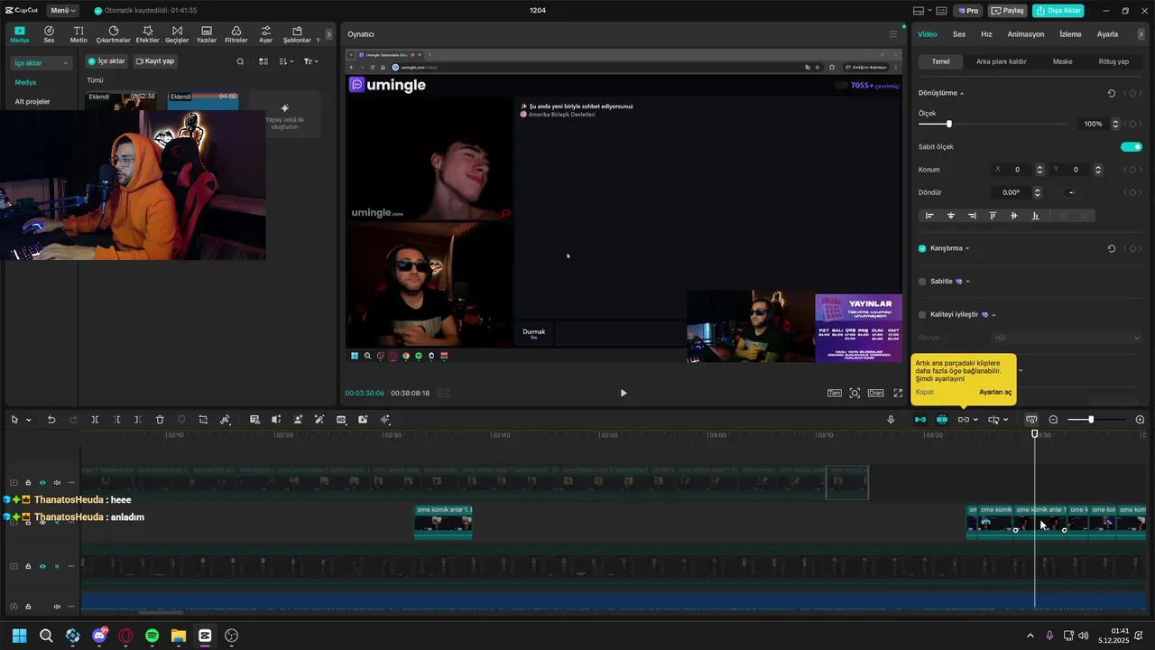Click the player snapshot focus icon
The height and width of the screenshot is (650, 1155).
coord(855,393)
